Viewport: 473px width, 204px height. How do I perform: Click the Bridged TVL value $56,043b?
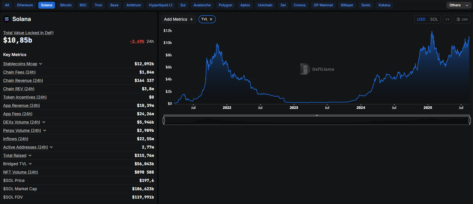(x=144, y=164)
